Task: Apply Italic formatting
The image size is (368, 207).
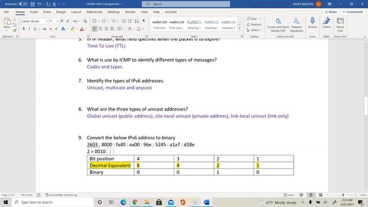Action: [29, 29]
